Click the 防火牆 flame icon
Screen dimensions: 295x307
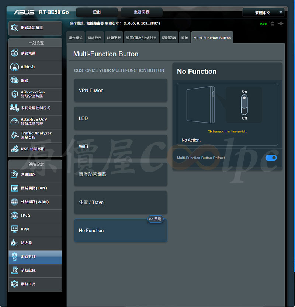[x=14, y=243]
